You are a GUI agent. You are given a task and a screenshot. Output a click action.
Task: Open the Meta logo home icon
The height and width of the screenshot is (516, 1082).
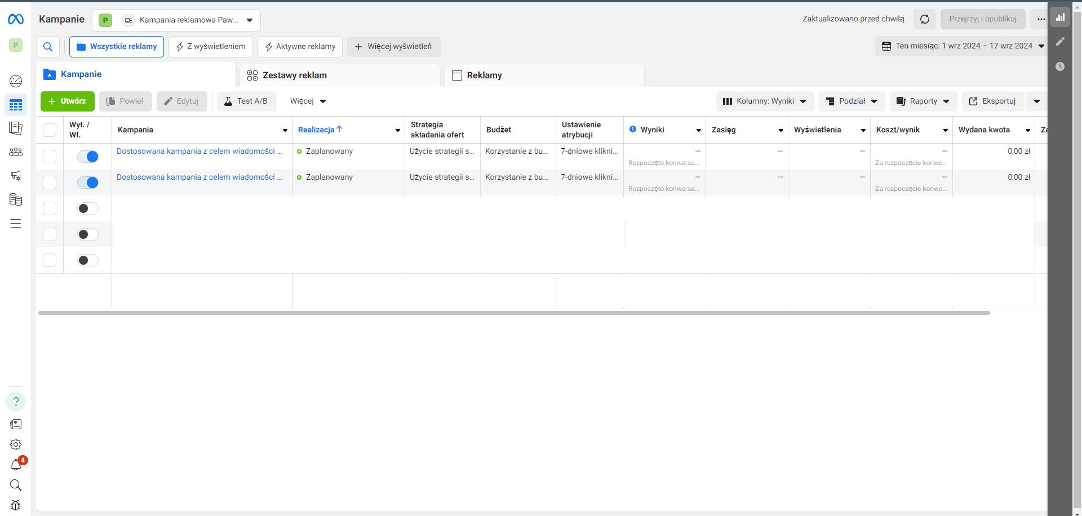[x=16, y=20]
